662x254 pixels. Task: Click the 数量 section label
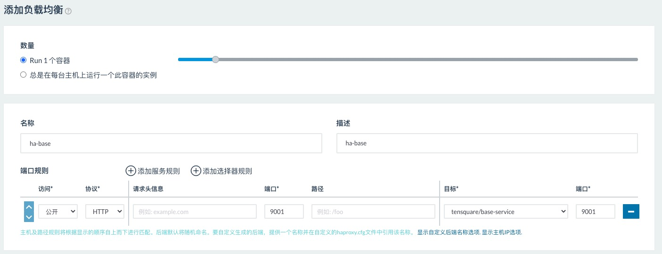pos(27,46)
